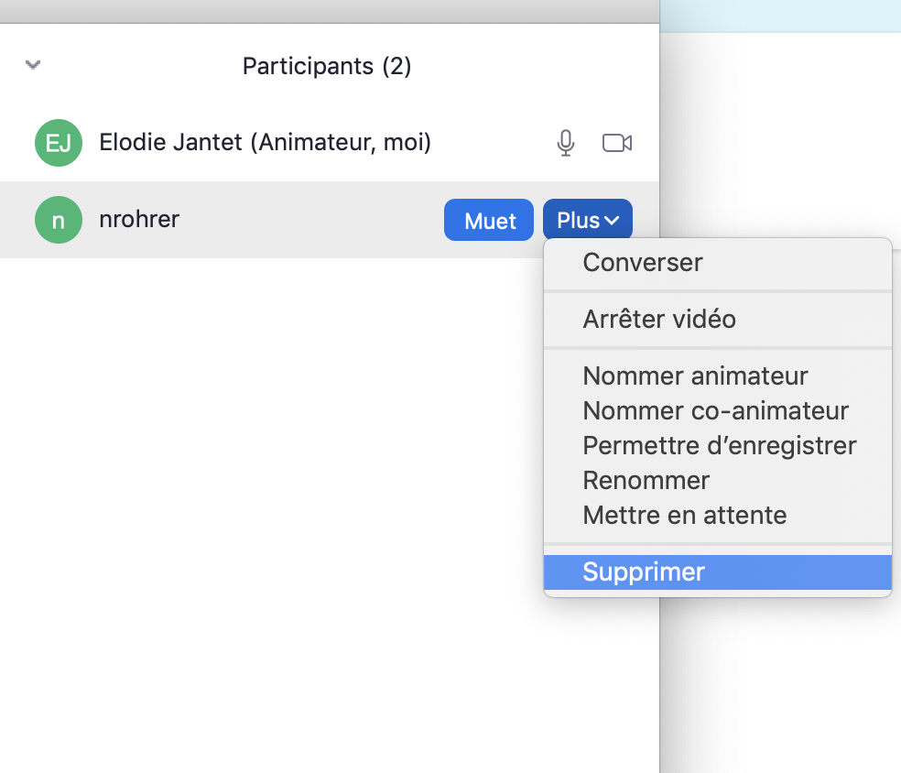Click the green EJ avatar
This screenshot has height=773, width=901.
pos(59,143)
